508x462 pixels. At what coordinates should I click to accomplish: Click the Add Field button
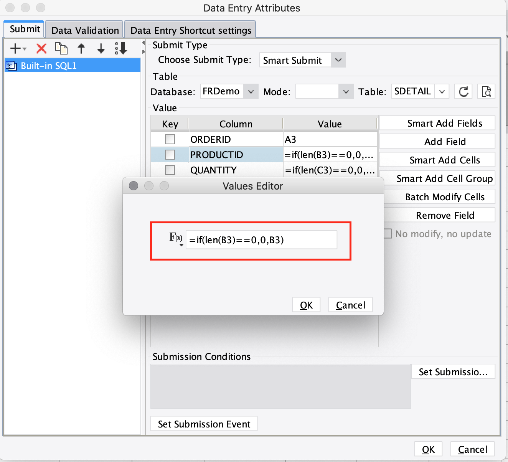click(x=437, y=141)
